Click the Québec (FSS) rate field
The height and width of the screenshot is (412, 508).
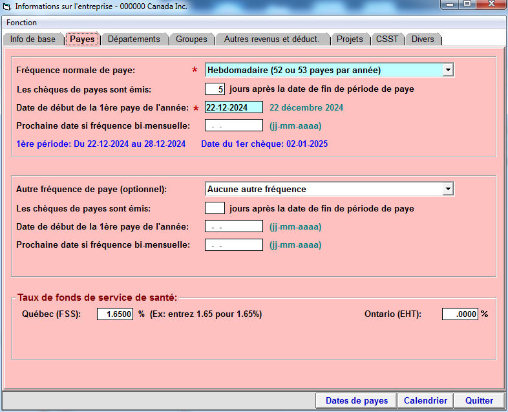tap(115, 314)
